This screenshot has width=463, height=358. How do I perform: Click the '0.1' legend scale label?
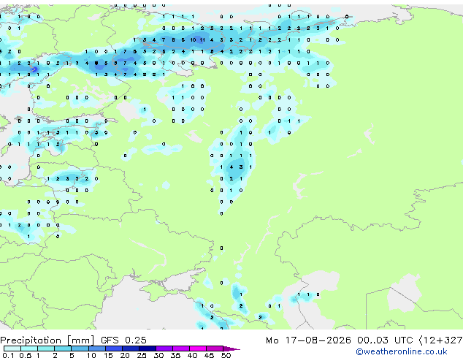[8, 355]
